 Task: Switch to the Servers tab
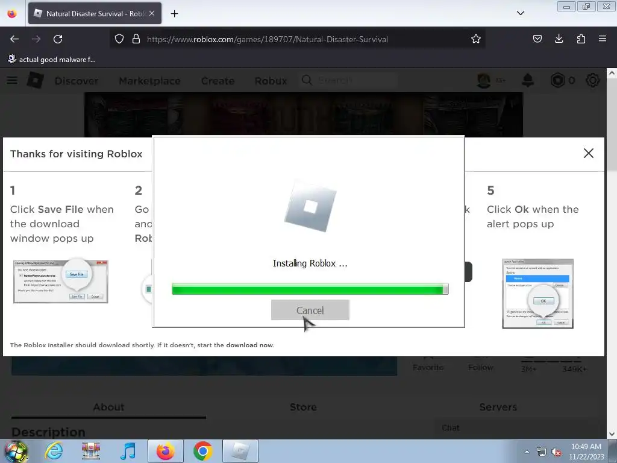[498, 407]
